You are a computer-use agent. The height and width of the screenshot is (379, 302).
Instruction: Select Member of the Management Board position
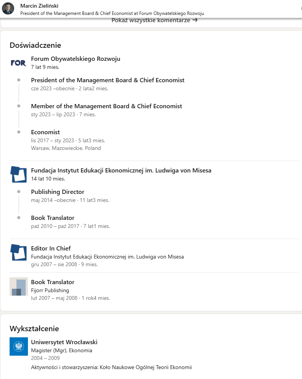pos(106,106)
